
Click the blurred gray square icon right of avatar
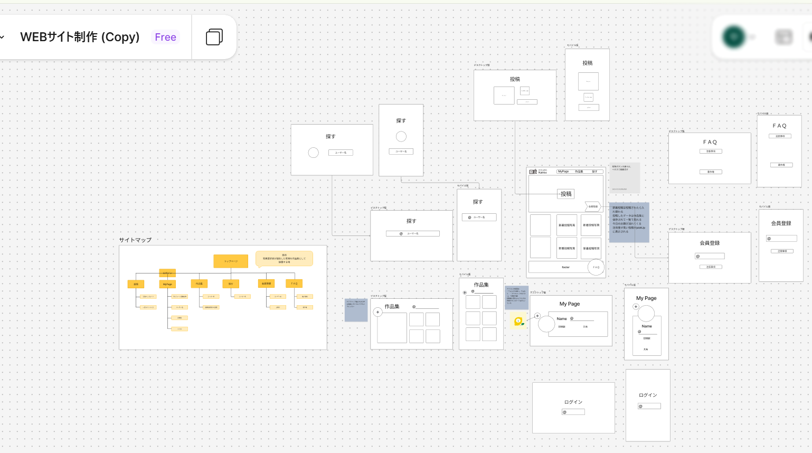783,37
